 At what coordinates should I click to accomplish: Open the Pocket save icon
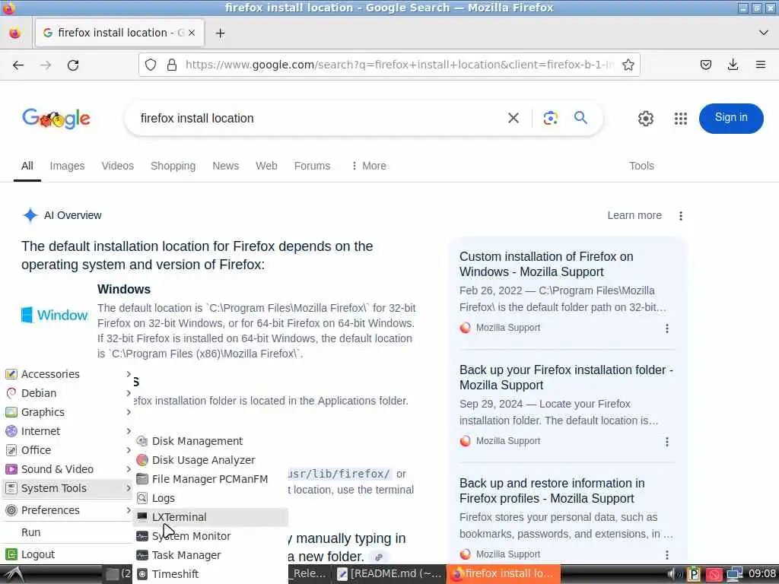point(705,65)
